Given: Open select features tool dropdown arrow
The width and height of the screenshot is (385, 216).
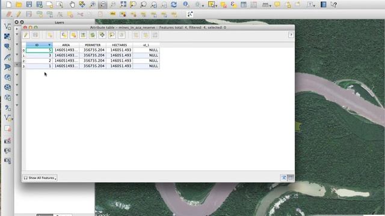Looking at the screenshot, I should click(217, 5).
